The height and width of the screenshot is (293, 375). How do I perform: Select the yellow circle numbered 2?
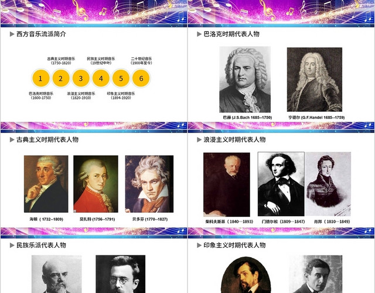[61, 78]
